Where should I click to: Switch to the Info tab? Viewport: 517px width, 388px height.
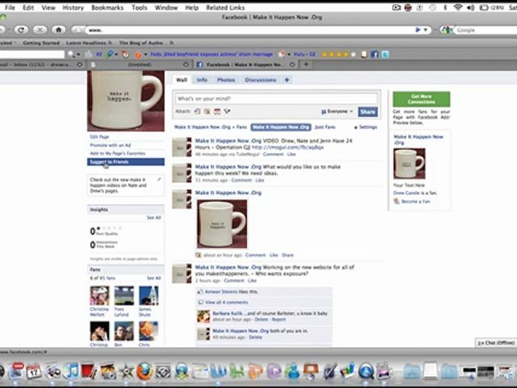click(202, 80)
